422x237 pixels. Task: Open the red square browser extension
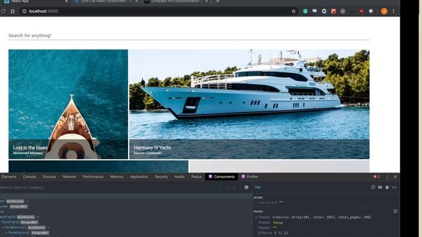click(x=334, y=11)
